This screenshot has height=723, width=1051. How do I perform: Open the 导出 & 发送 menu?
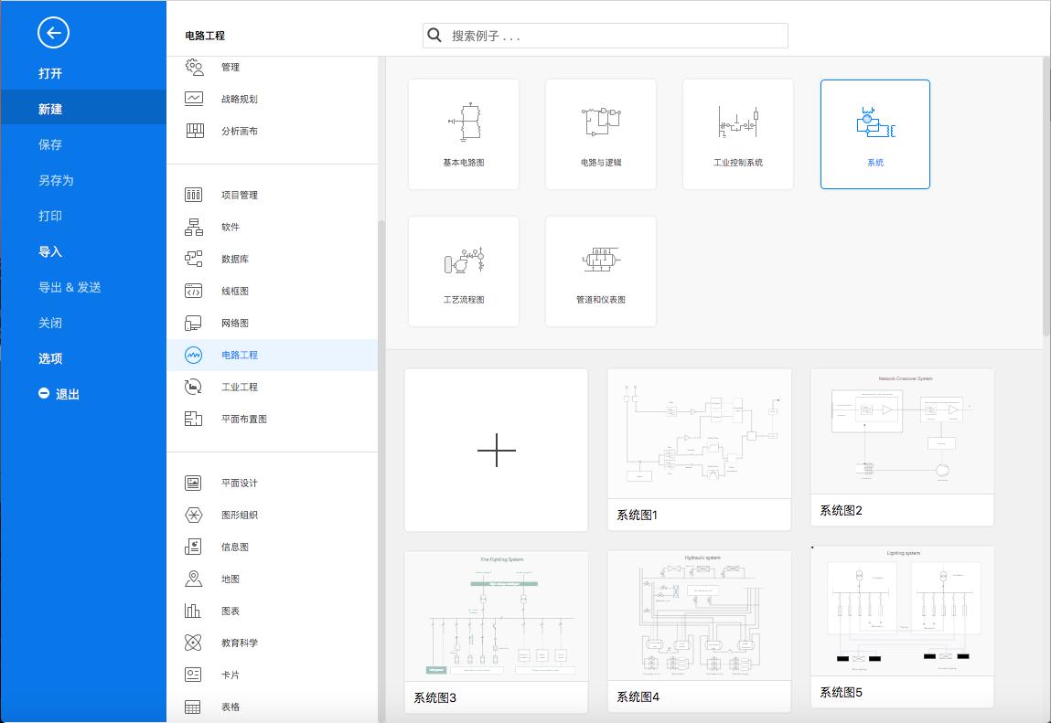(72, 287)
